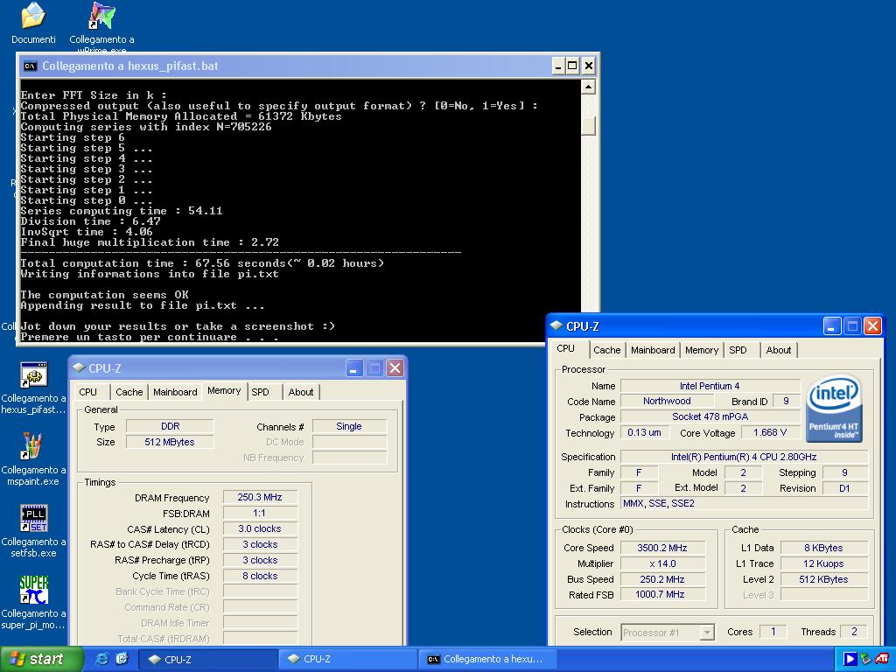This screenshot has width=896, height=672.
Task: Click the Intel Pentium 4 HT logo
Action: click(x=834, y=408)
